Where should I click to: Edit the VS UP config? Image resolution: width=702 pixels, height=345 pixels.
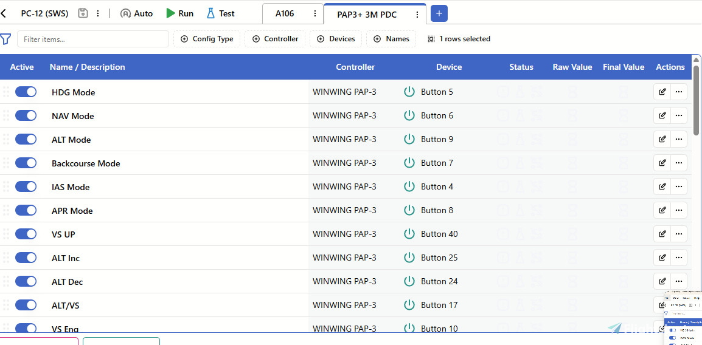[x=662, y=234]
